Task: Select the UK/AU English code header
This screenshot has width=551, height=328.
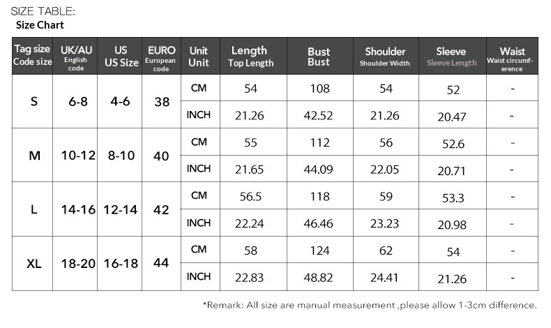Action: [76, 56]
